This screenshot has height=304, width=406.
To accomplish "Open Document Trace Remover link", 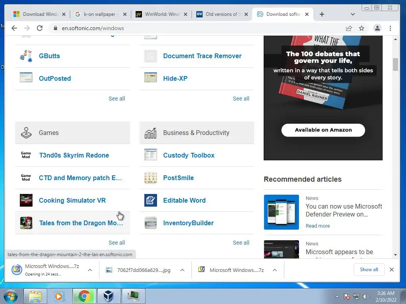I will (x=202, y=56).
